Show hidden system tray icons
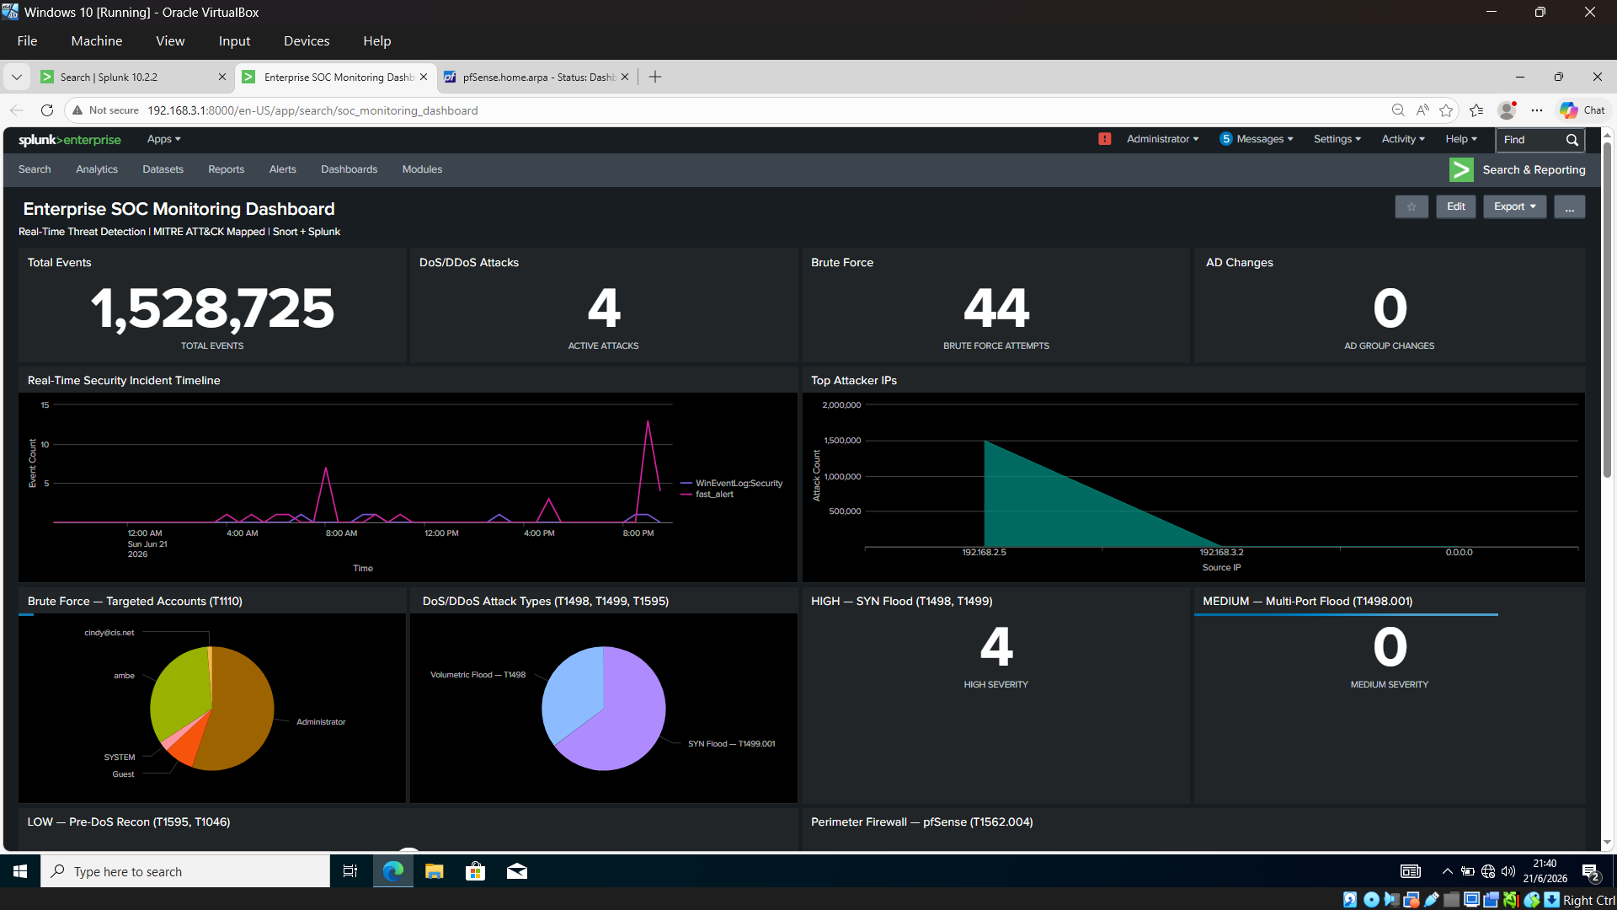 coord(1447,871)
